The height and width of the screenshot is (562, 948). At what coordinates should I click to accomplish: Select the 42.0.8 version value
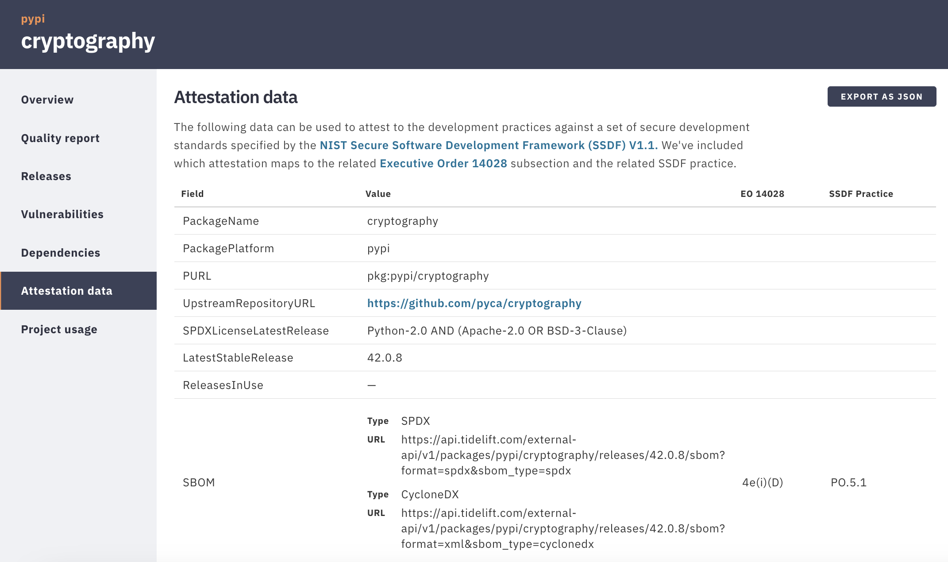pos(385,358)
